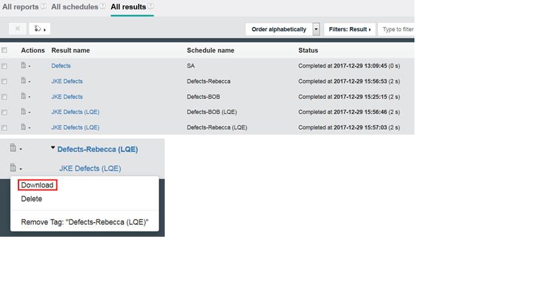544x305 pixels.
Task: Collapse the Defects-Rebecca (LQE) group triangle
Action: [53, 149]
